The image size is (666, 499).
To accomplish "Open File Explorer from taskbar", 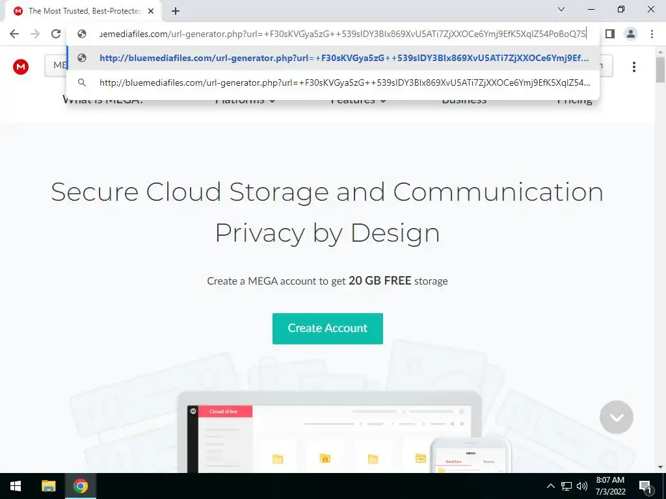I will [x=48, y=486].
